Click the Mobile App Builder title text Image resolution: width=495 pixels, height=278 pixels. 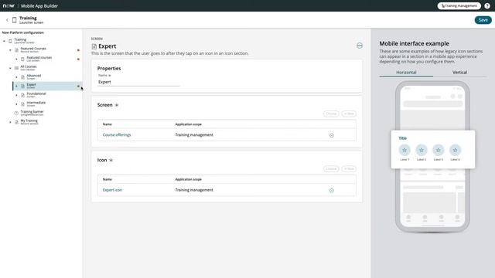[39, 5]
